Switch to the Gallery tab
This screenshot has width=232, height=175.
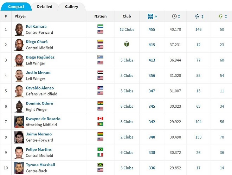coord(72,7)
